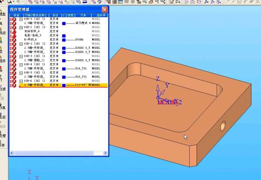Click the horizontal scrollbar thumb in process manager

[54, 153]
